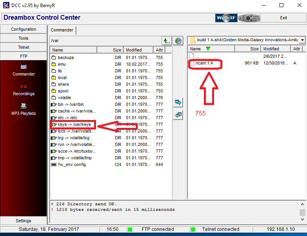The width and height of the screenshot is (307, 236).
Task: Open the remote control icon
Action: pos(249,18)
